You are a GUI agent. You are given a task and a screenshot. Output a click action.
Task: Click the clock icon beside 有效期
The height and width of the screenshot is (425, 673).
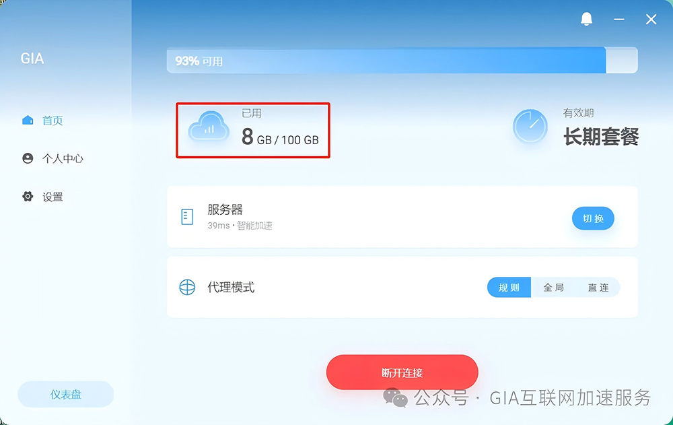(530, 126)
